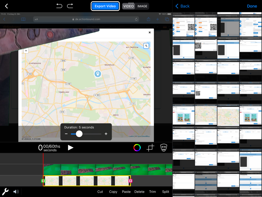
Task: Play the video preview
Action: click(x=71, y=147)
